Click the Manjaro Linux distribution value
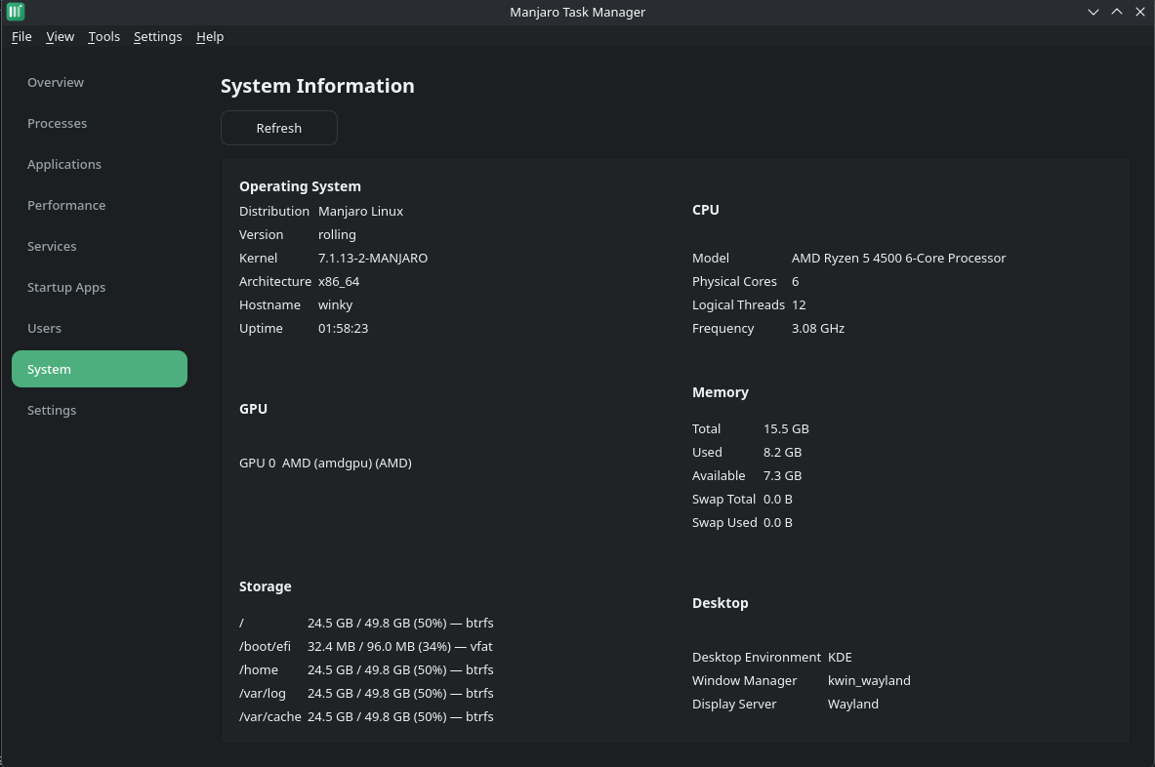1155x767 pixels. point(361,211)
